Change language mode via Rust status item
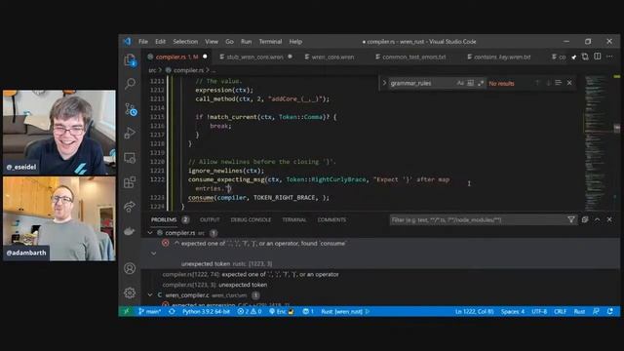624x351 pixels. click(579, 312)
